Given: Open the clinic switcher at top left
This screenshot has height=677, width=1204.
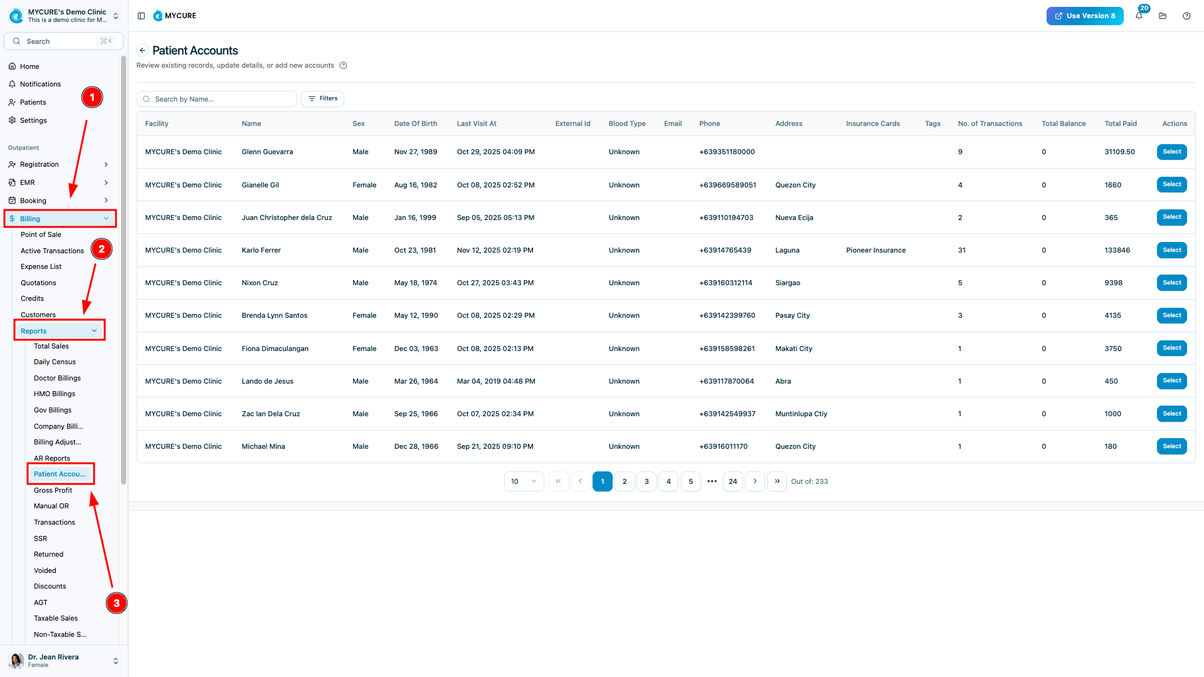Looking at the screenshot, I should [x=63, y=16].
